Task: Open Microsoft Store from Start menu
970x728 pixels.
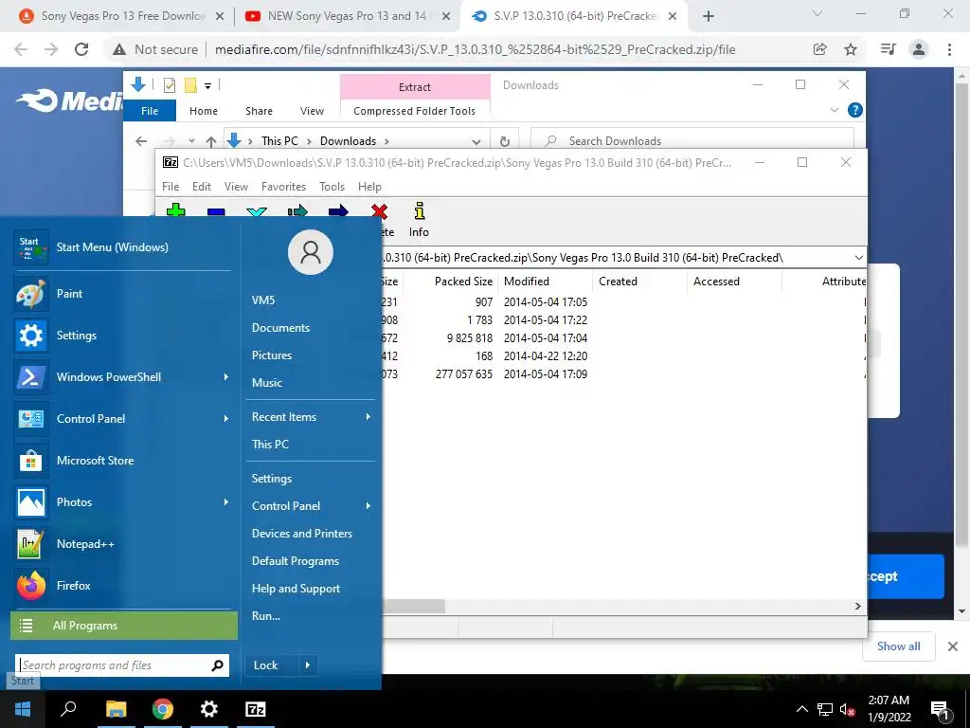Action: point(124,461)
